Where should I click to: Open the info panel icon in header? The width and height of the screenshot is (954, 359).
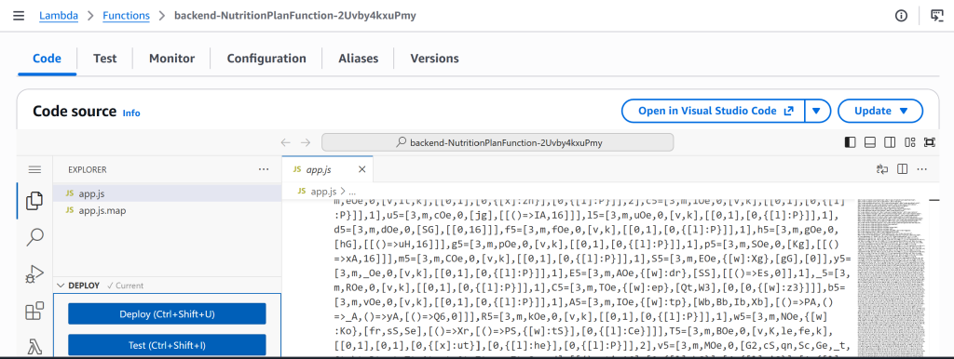point(902,16)
